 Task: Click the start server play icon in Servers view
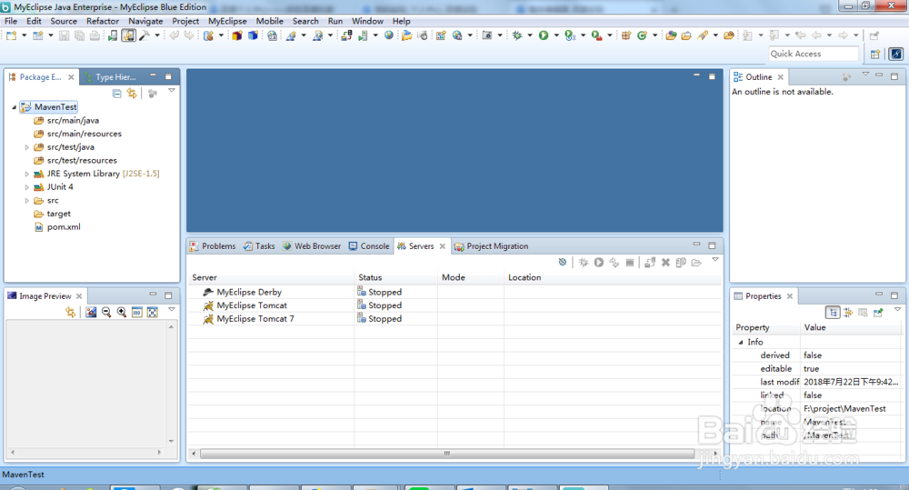pos(599,263)
